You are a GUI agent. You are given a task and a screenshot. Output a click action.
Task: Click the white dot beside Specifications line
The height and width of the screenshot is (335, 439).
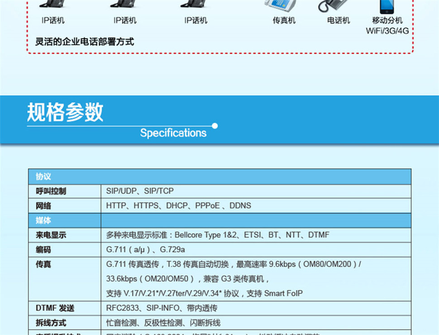pyautogui.click(x=215, y=126)
